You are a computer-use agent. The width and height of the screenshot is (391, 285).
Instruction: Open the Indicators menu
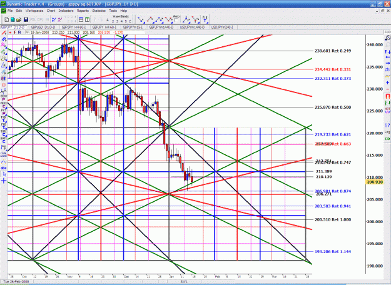coord(66,11)
